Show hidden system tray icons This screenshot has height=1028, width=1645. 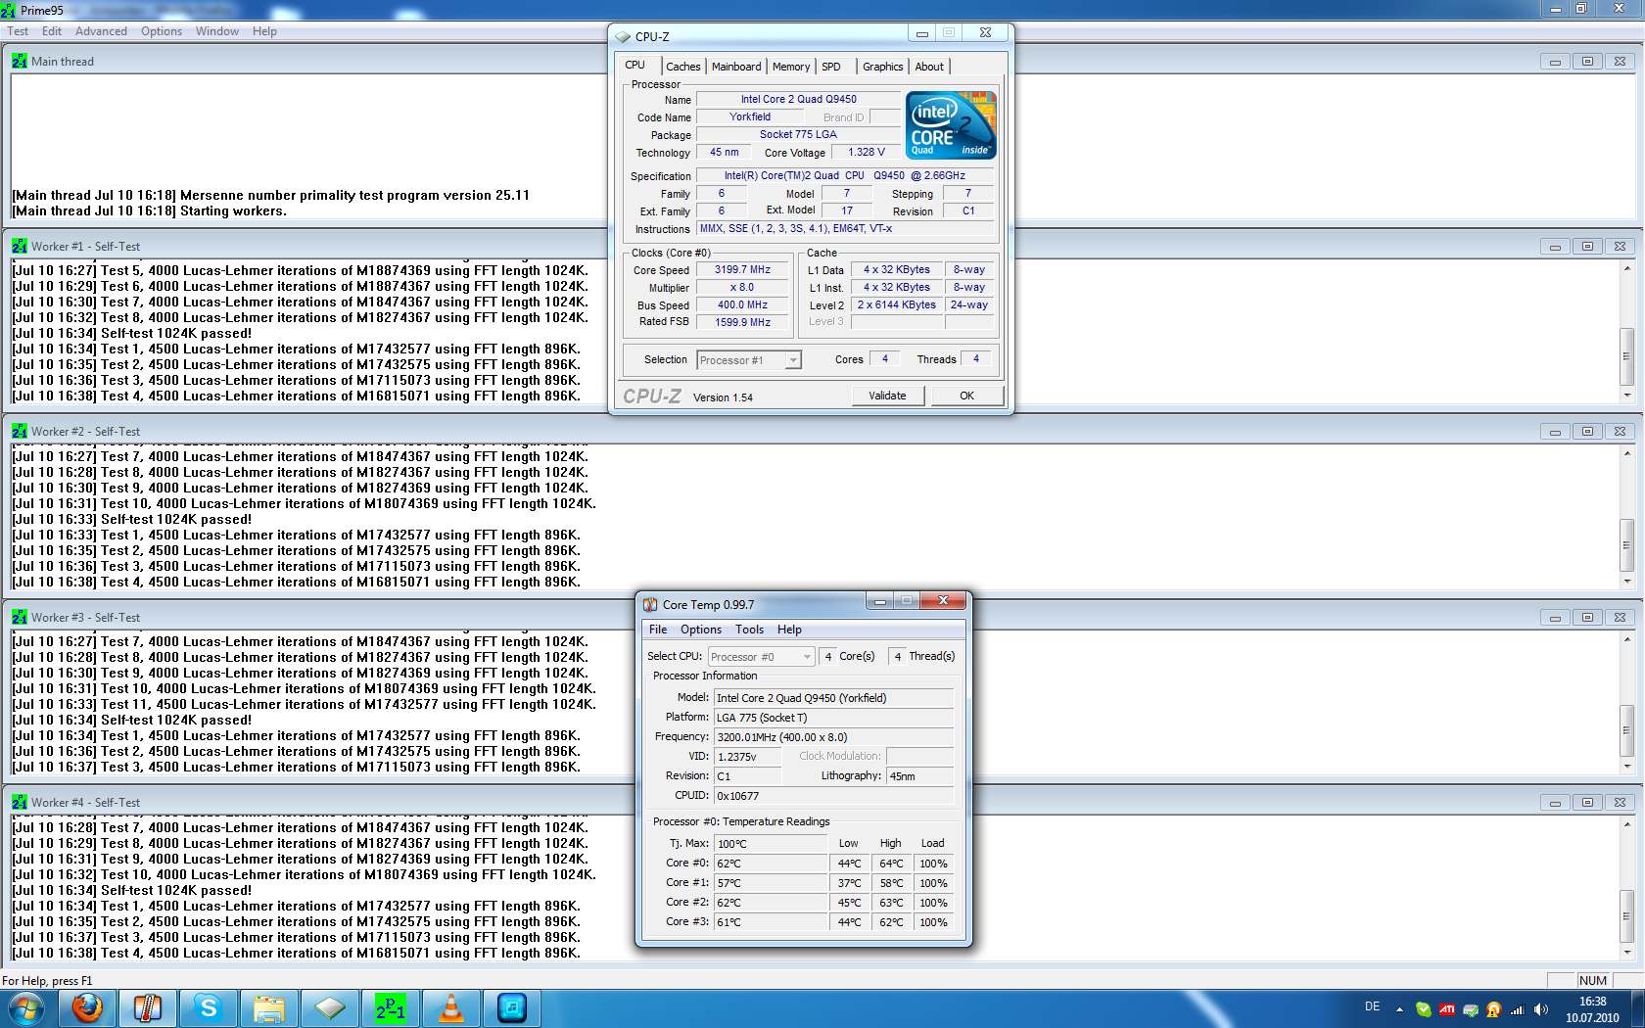click(x=1399, y=1008)
